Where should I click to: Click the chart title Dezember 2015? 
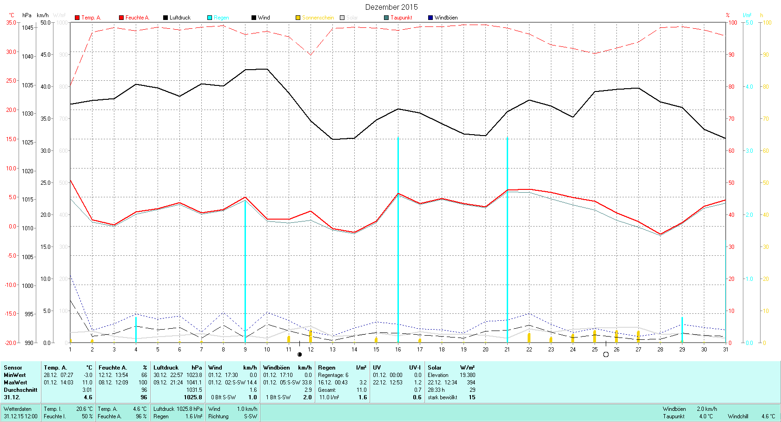(x=391, y=7)
